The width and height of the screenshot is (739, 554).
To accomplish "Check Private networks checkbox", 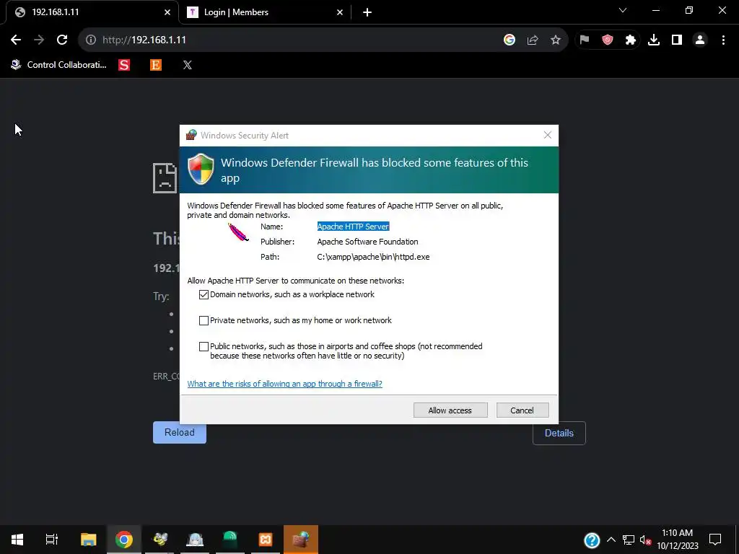I will (x=204, y=320).
